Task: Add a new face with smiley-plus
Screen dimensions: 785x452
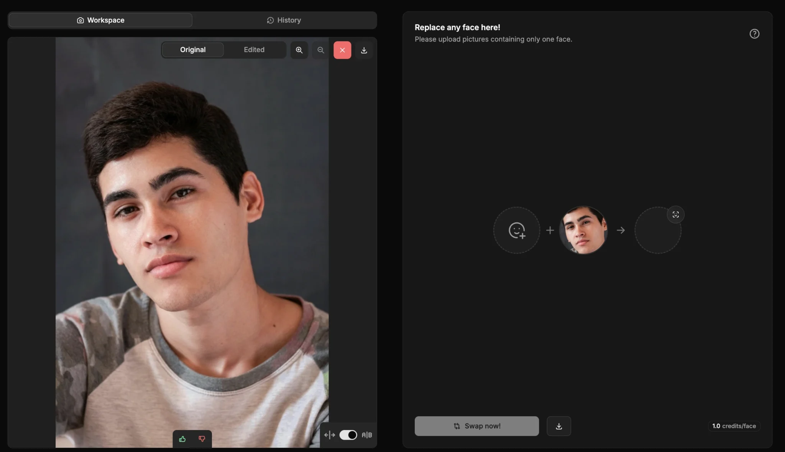Action: click(x=517, y=230)
